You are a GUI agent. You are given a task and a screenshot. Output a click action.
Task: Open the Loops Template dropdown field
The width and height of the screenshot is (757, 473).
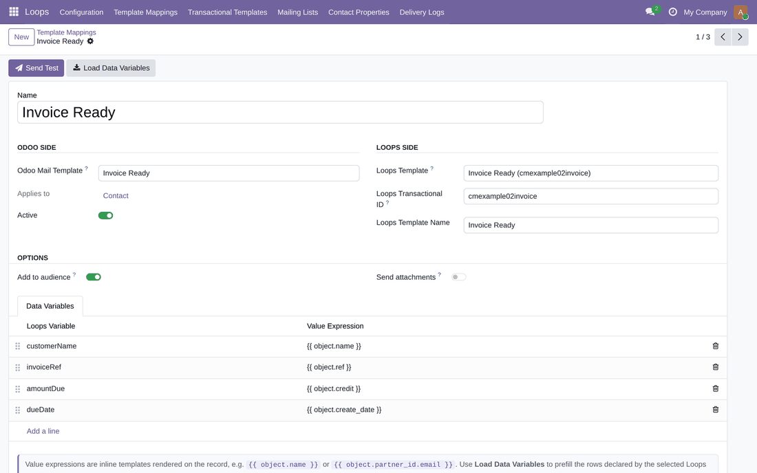pos(591,173)
